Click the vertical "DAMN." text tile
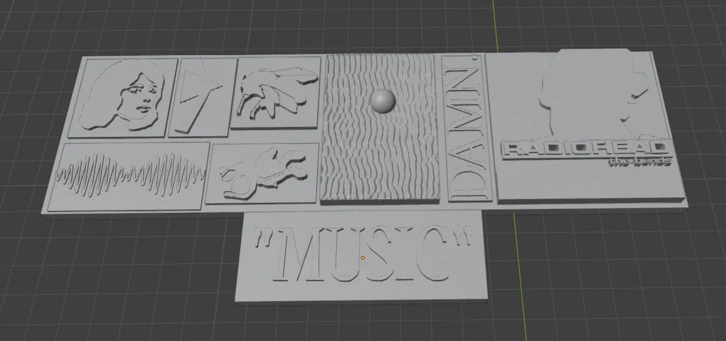726x341 pixels. click(x=467, y=128)
